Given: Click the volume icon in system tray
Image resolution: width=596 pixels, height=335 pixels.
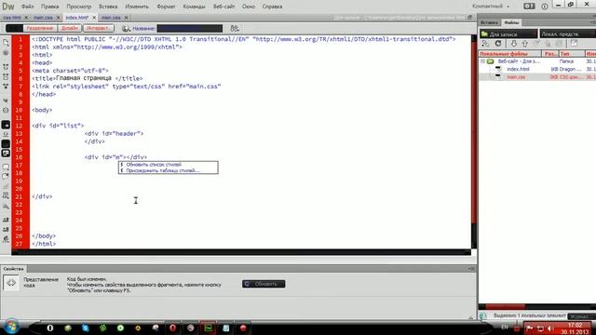Looking at the screenshot, I should 550,328.
